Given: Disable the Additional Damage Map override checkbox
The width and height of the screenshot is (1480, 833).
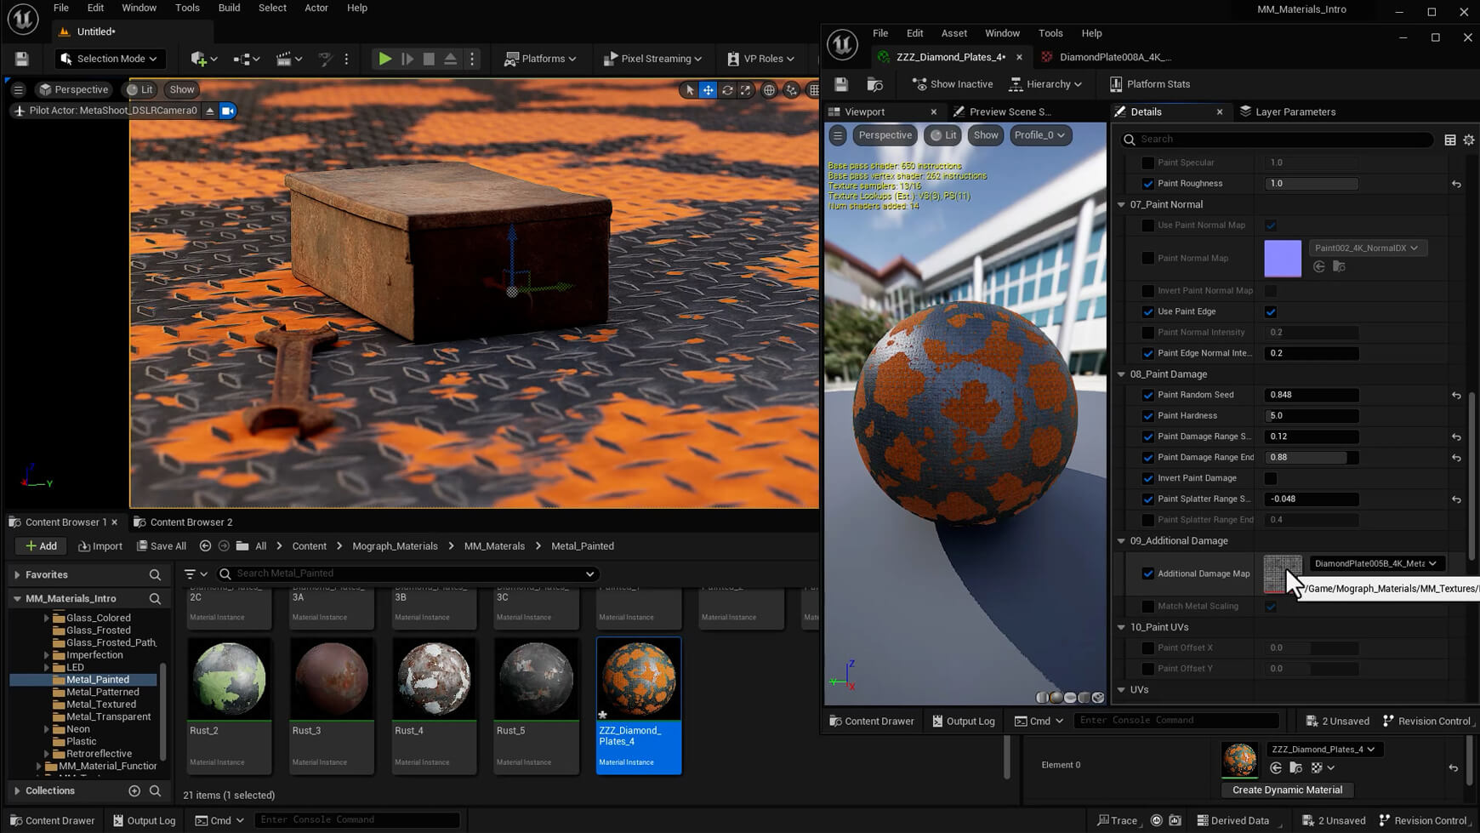Looking at the screenshot, I should click(x=1148, y=573).
